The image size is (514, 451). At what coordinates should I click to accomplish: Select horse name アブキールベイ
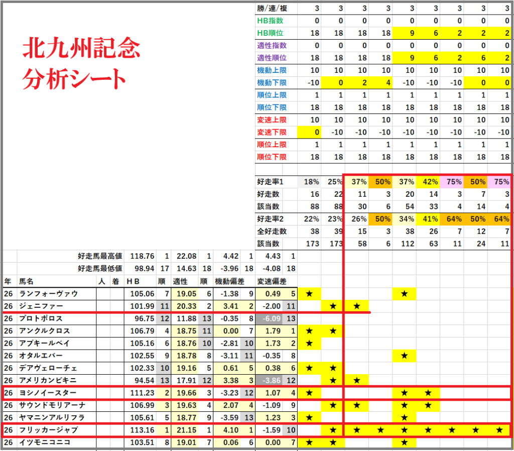45,344
